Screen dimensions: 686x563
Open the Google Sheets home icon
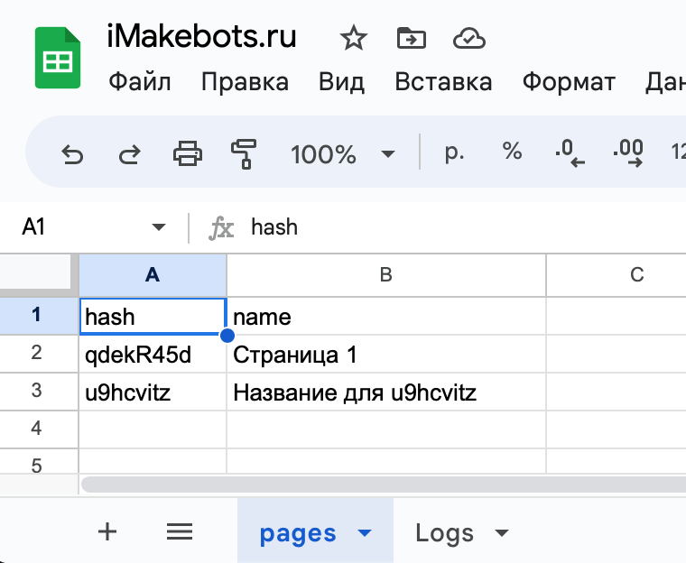pyautogui.click(x=58, y=58)
